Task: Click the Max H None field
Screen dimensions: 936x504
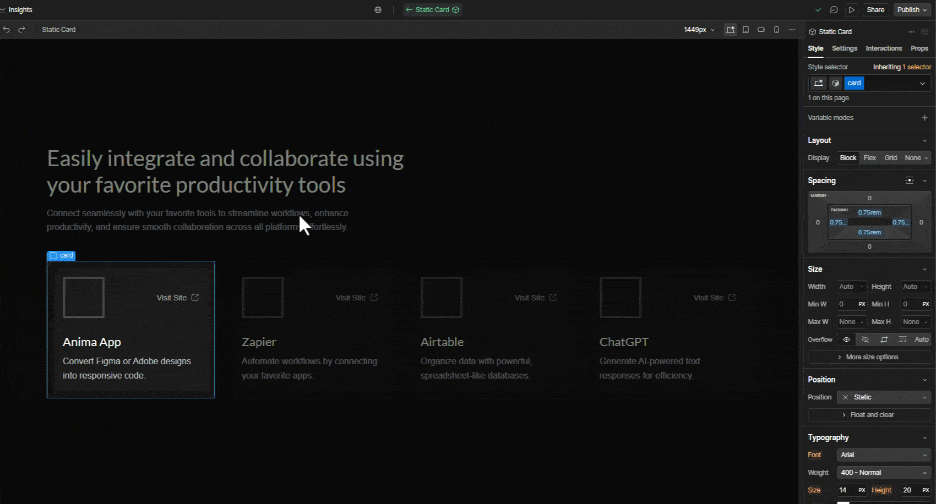Action: (x=916, y=322)
